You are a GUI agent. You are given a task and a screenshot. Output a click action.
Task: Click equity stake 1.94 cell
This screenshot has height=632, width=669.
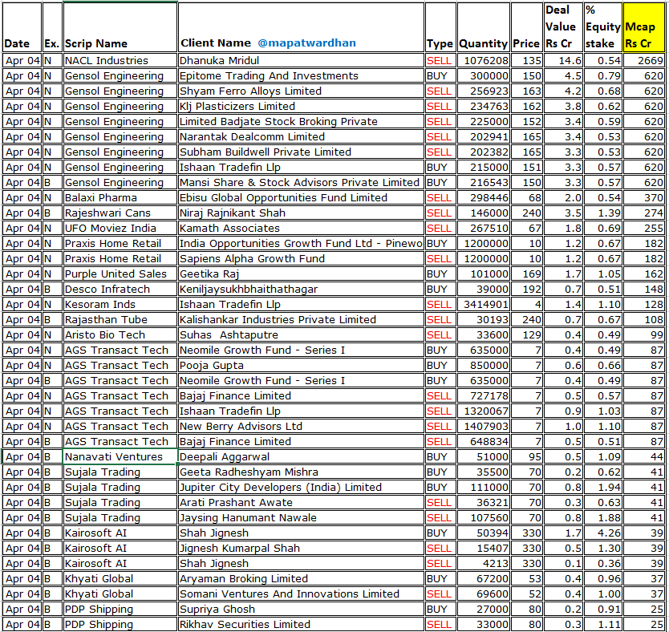(x=603, y=488)
